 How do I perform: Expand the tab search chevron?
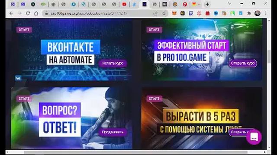[229, 4]
